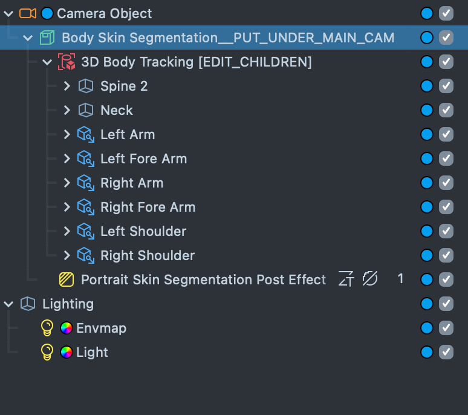468x415 pixels.
Task: Collapse the 3D Body Tracking group
Action: (x=48, y=62)
